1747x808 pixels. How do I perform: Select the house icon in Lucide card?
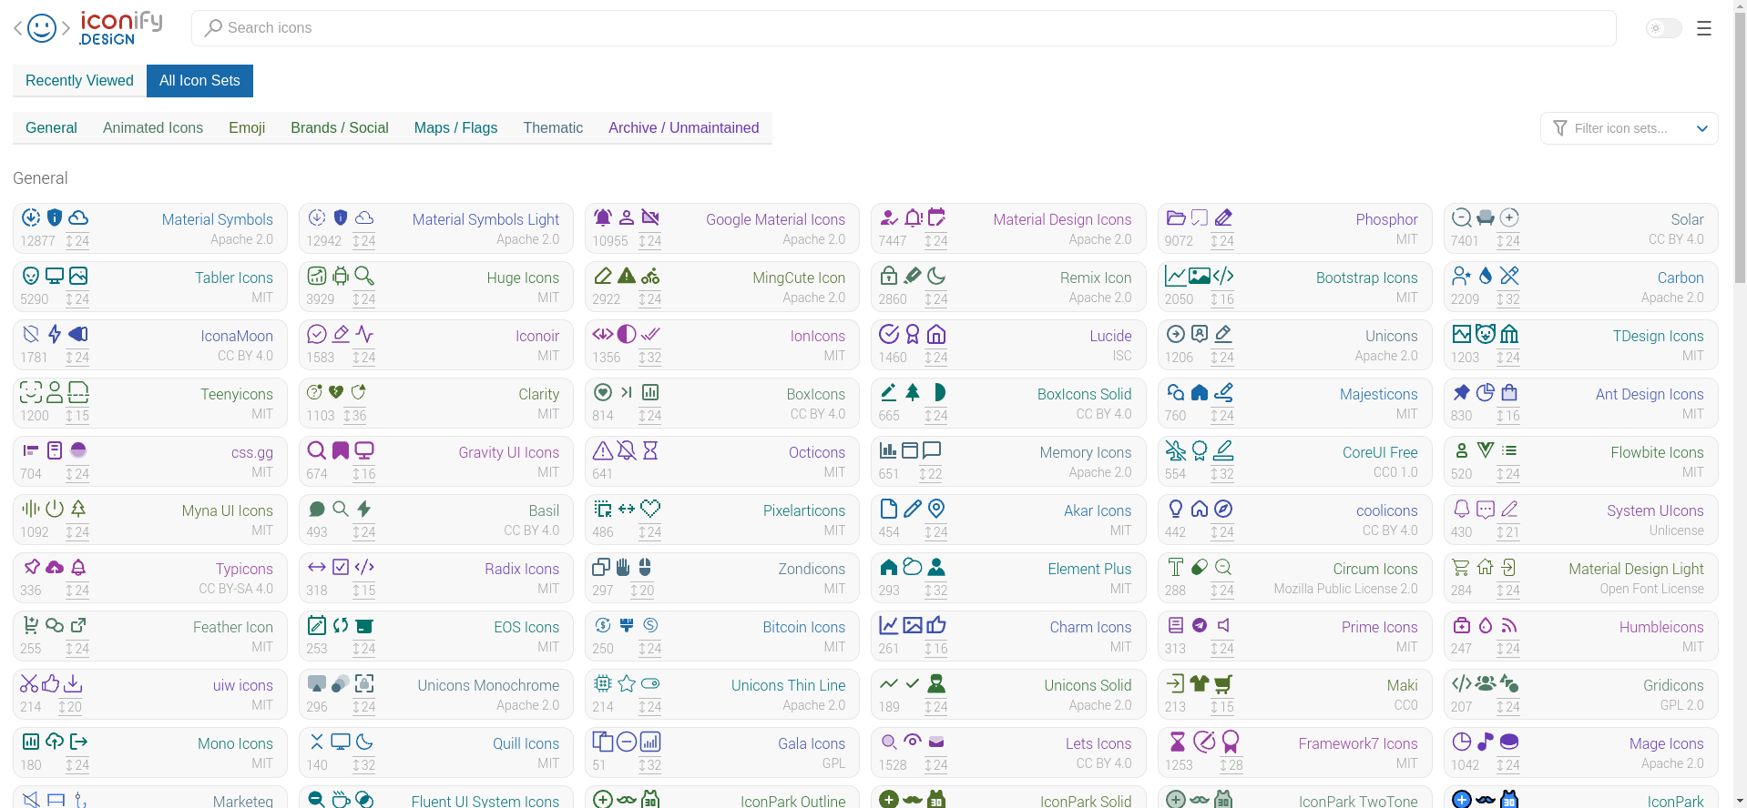tap(936, 334)
